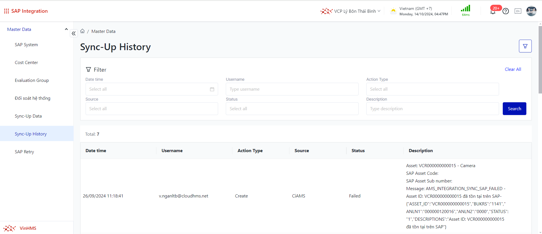Open SAP Retry in the sidebar
Image resolution: width=542 pixels, height=234 pixels.
click(x=24, y=152)
